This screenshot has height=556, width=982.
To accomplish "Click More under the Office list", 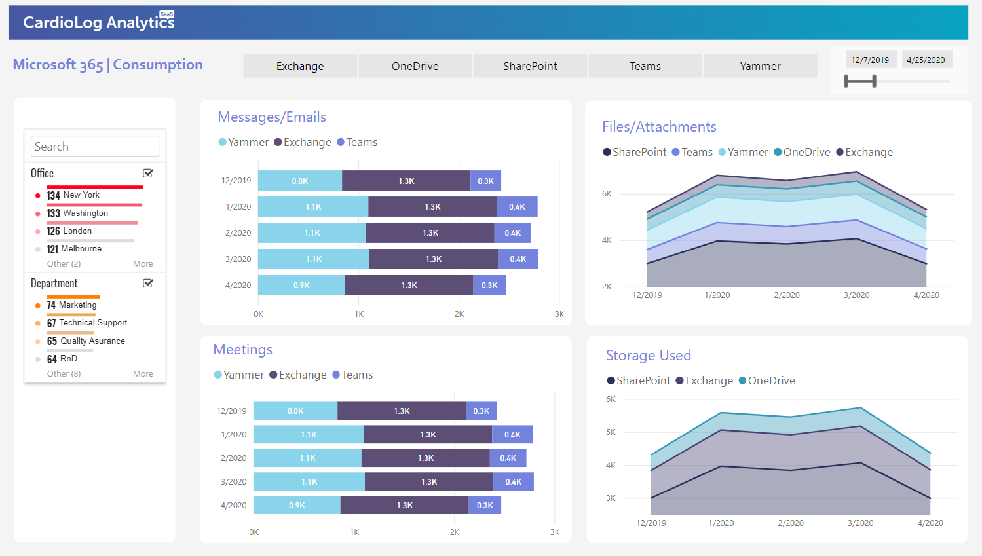I will 143,263.
